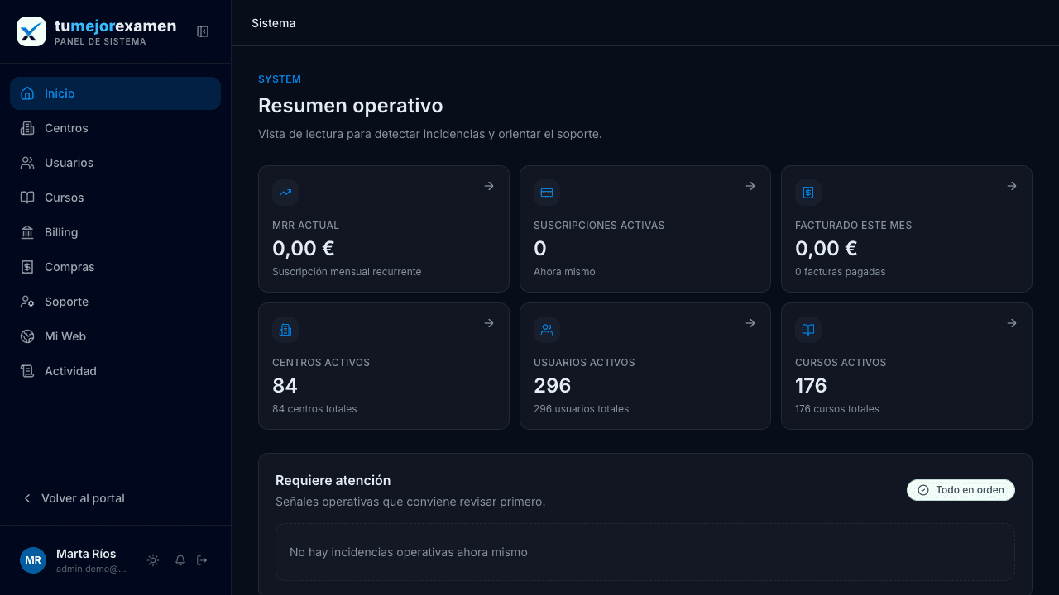Toggle the light/dark theme sun icon
1059x595 pixels.
pos(153,560)
